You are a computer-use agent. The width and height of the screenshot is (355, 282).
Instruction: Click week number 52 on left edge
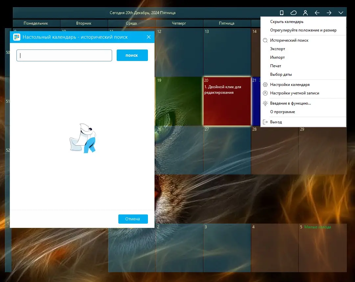pos(8,150)
